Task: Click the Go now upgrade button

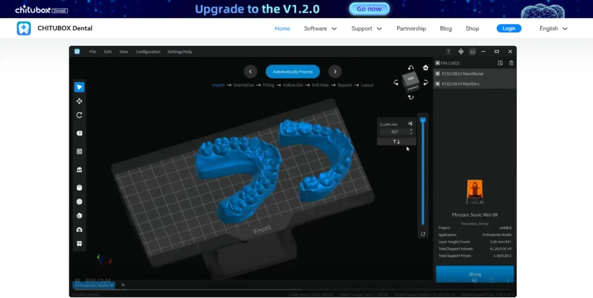Action: (x=369, y=9)
